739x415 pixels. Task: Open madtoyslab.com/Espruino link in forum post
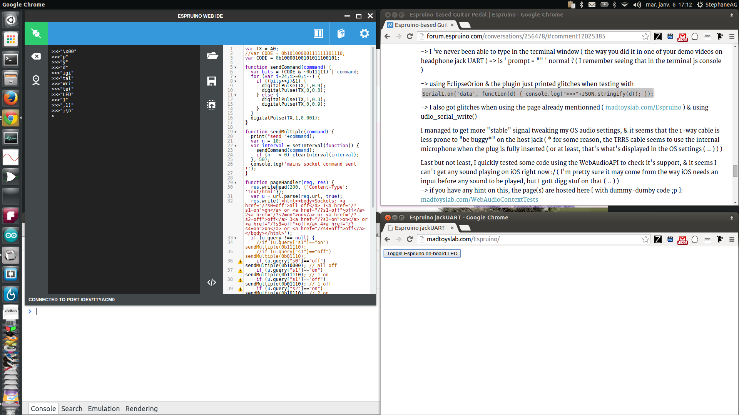pos(643,107)
